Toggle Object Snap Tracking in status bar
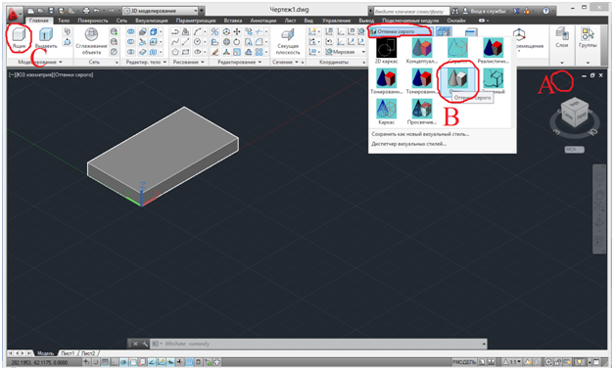 click(x=152, y=362)
